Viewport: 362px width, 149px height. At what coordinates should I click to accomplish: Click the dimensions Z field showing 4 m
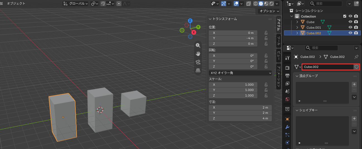click(x=240, y=118)
